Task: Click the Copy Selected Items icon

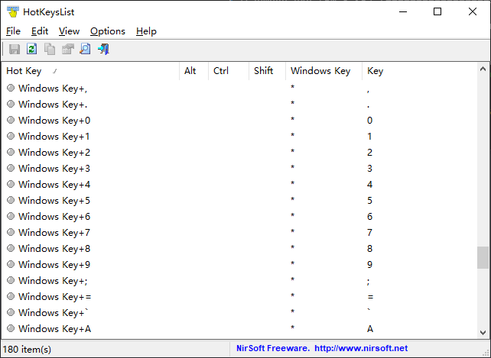Action: [x=50, y=50]
